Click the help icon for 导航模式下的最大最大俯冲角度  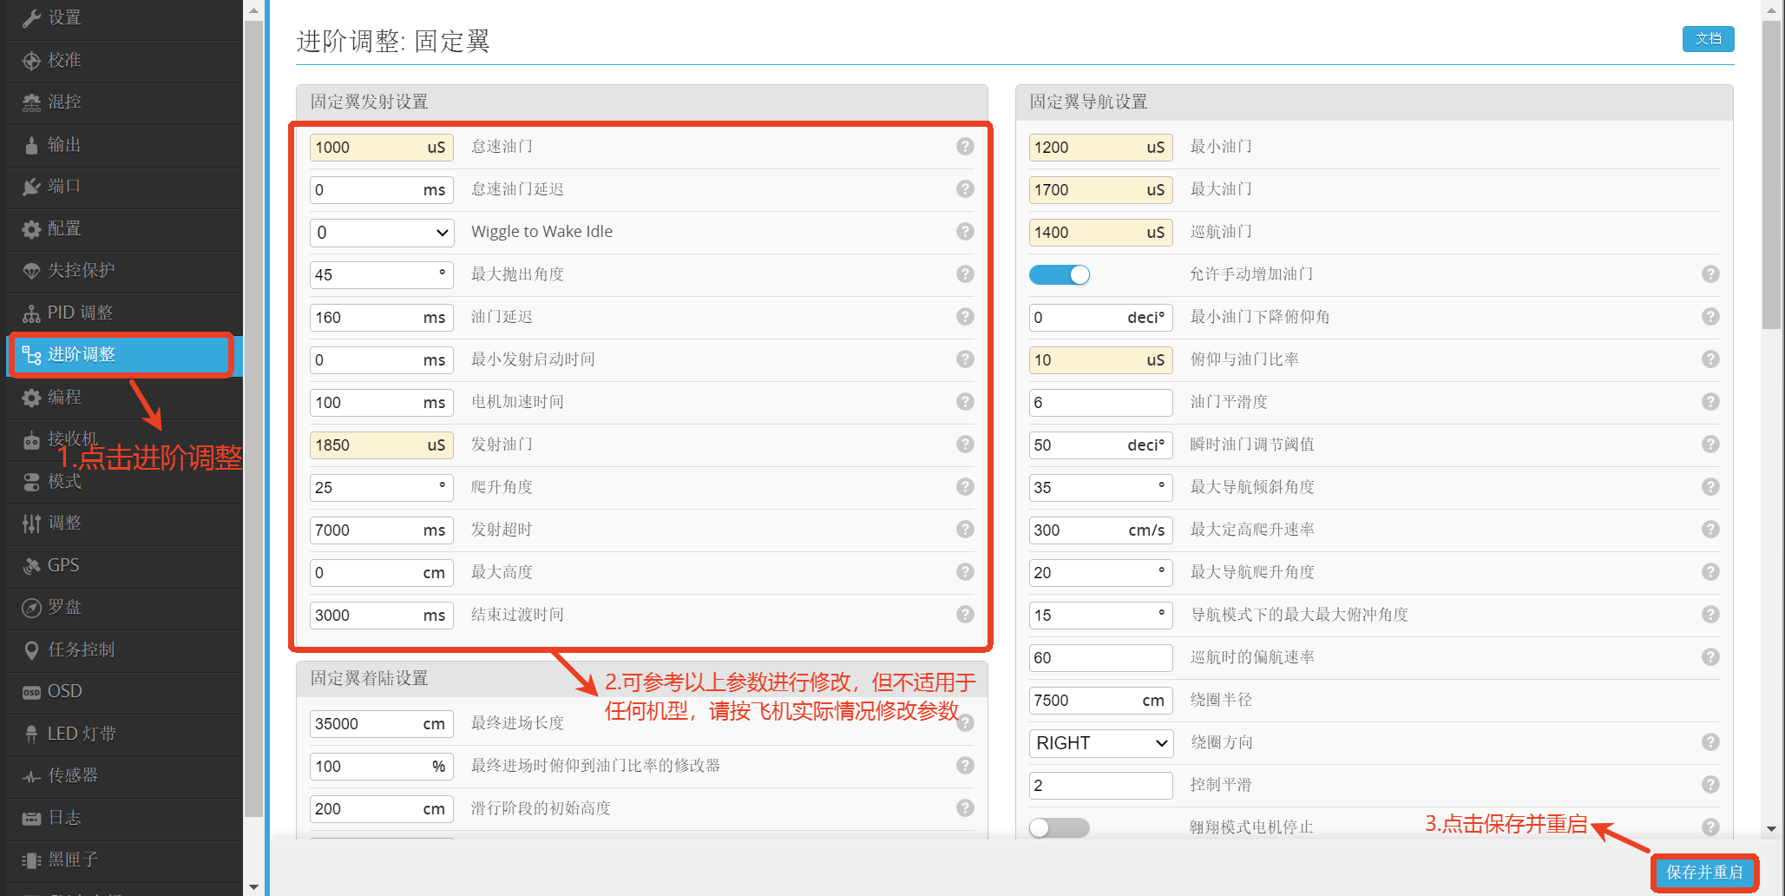pyautogui.click(x=1710, y=615)
